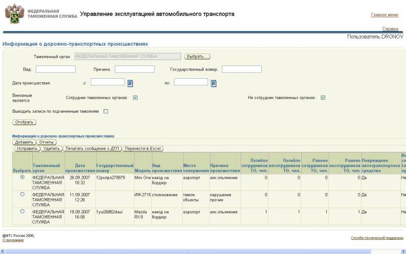Click 'Погибло сотрудников ТО' column header
Screen dimensions: 406x254
pyautogui.click(x=255, y=163)
